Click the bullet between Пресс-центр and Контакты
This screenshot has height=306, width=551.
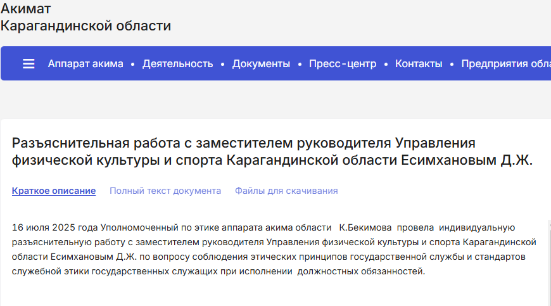(386, 64)
